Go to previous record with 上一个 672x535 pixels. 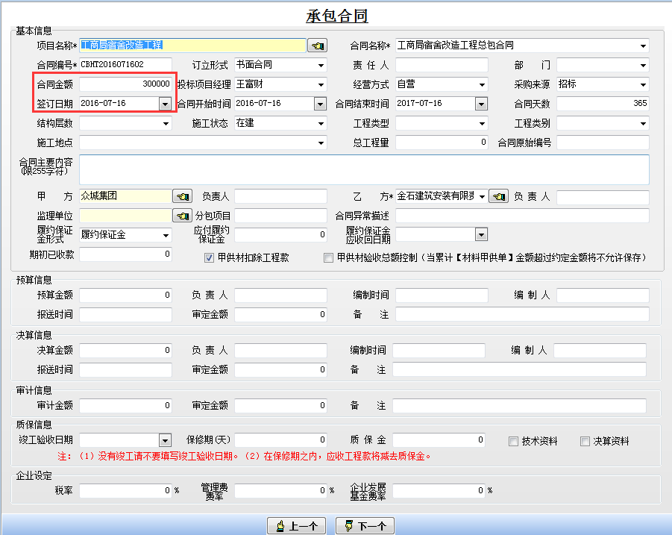[296, 526]
